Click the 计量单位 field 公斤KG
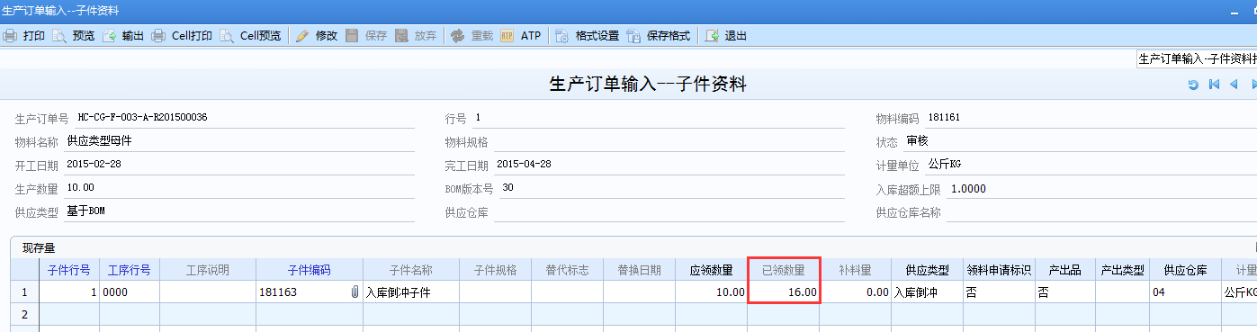Image resolution: width=1257 pixels, height=332 pixels. pyautogui.click(x=1091, y=165)
